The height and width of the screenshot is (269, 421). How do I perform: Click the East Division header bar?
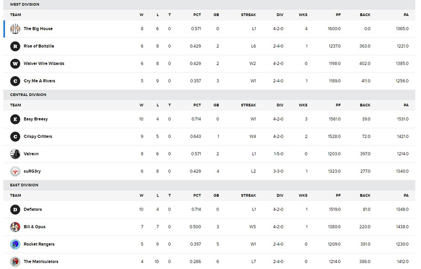coord(209,185)
